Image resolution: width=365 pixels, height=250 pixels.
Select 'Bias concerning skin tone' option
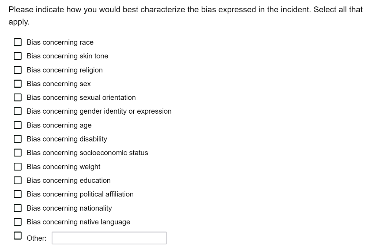(x=17, y=56)
